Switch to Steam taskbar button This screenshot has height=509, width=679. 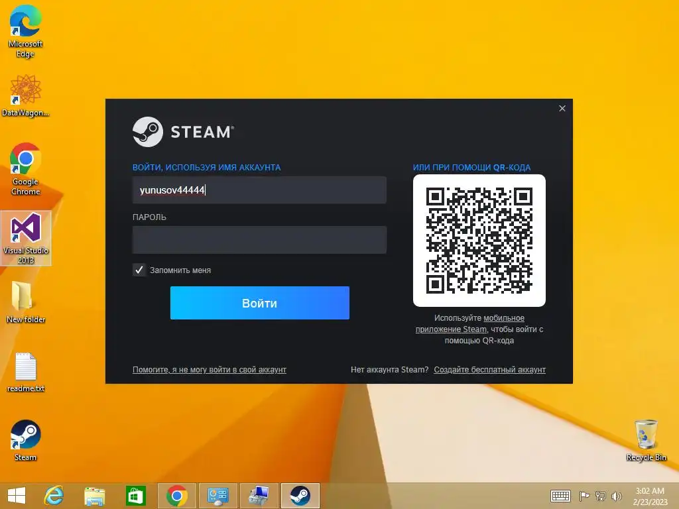[300, 496]
